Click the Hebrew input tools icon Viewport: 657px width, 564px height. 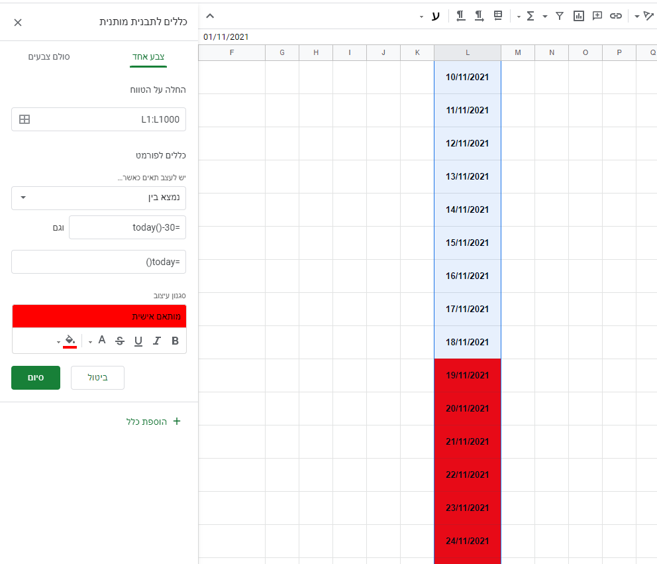[x=436, y=16]
